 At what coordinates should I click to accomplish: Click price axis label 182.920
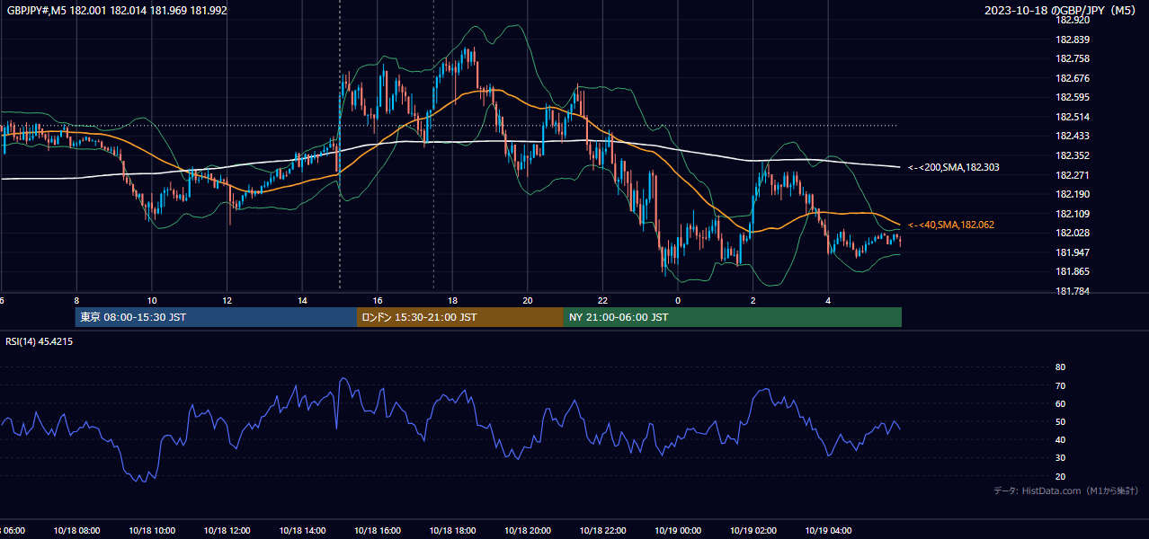click(1072, 20)
